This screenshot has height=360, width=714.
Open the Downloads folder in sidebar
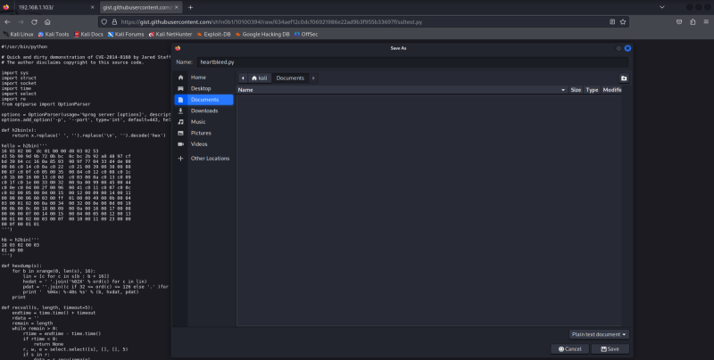coord(203,110)
